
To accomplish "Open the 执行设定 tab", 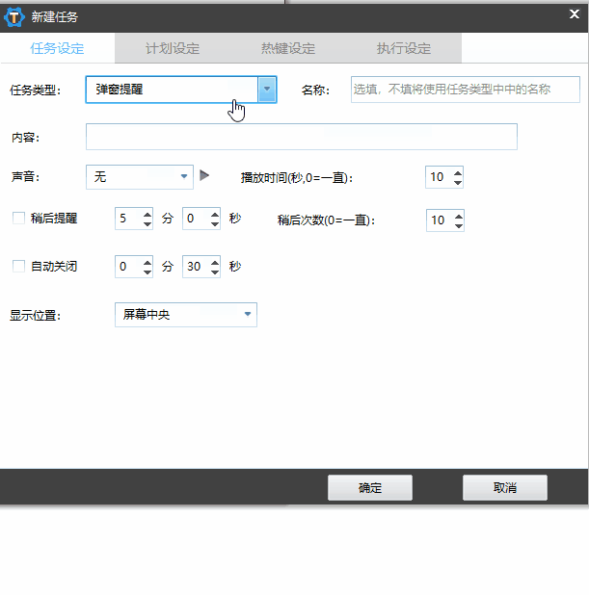I will [404, 48].
